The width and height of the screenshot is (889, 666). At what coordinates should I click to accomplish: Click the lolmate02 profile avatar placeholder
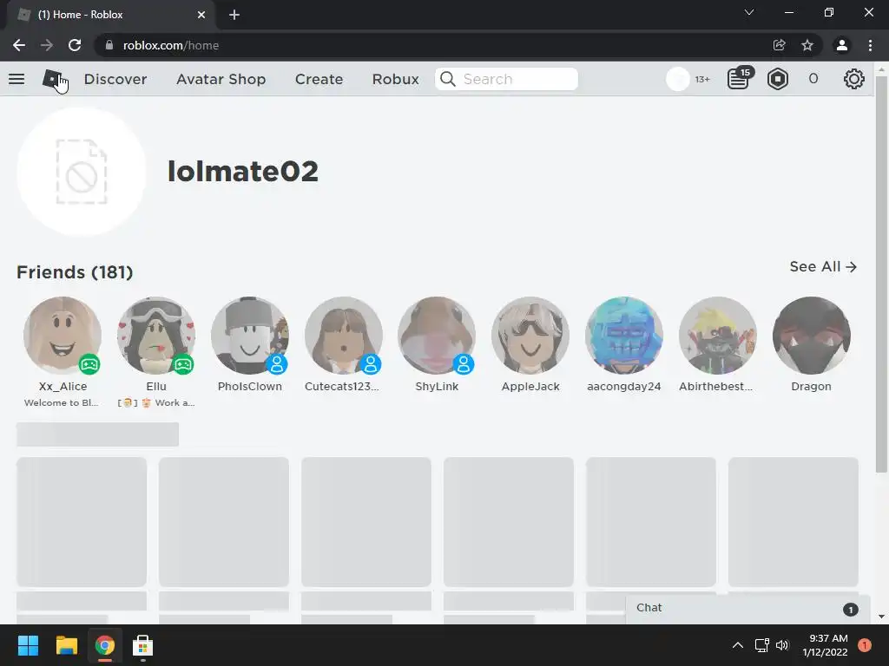81,172
